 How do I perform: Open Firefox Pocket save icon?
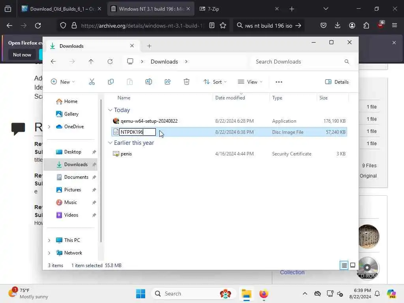click(x=324, y=26)
